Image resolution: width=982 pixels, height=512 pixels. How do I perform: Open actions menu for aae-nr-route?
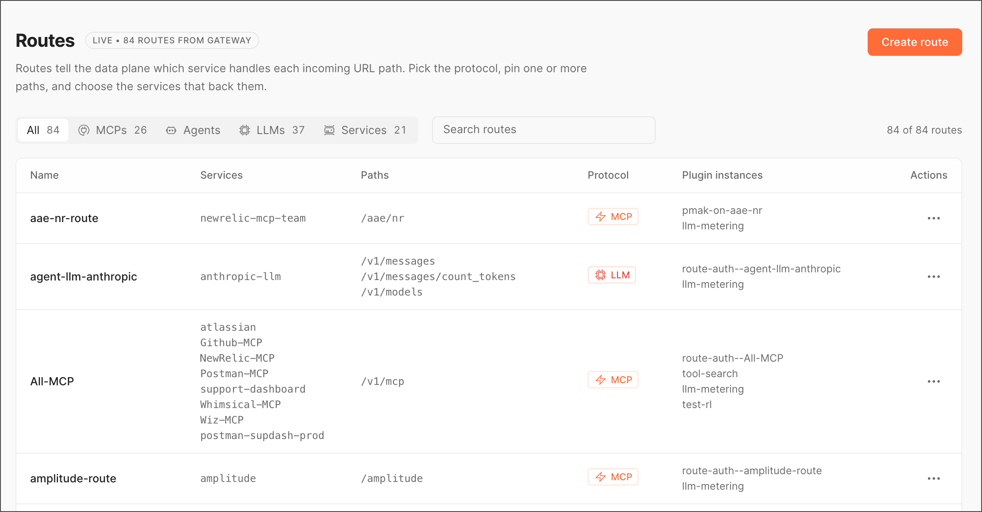[x=934, y=218]
